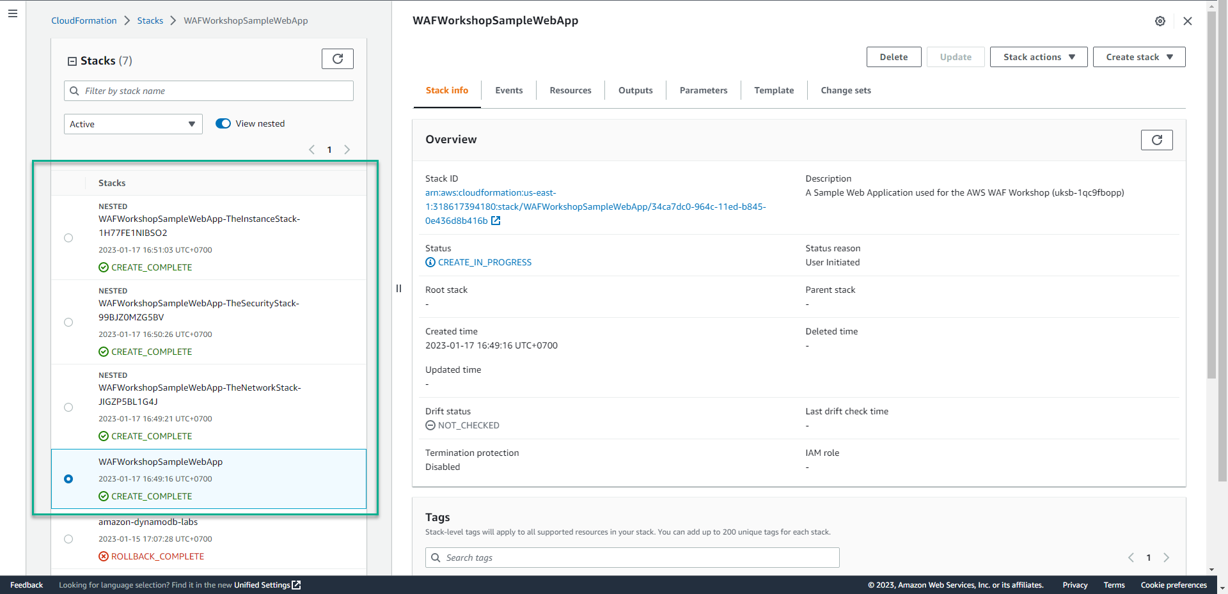Open the CloudFormation breadcrumb link
The image size is (1228, 594).
[x=84, y=20]
